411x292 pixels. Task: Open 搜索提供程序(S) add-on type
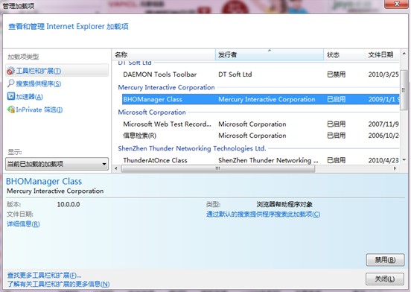click(39, 83)
